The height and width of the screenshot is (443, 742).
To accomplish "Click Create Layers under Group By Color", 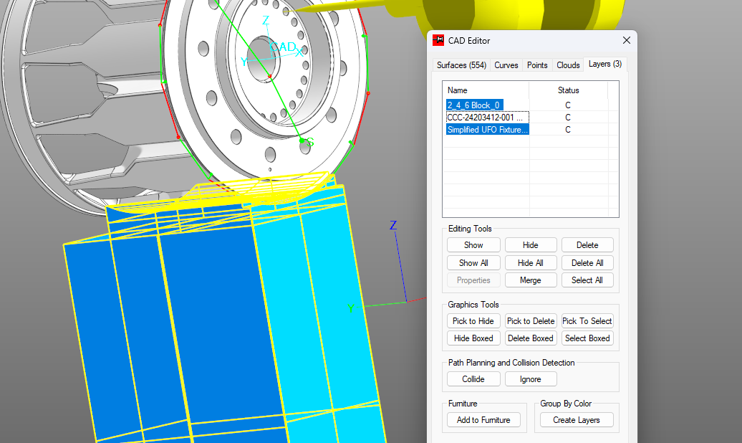I will tap(577, 420).
